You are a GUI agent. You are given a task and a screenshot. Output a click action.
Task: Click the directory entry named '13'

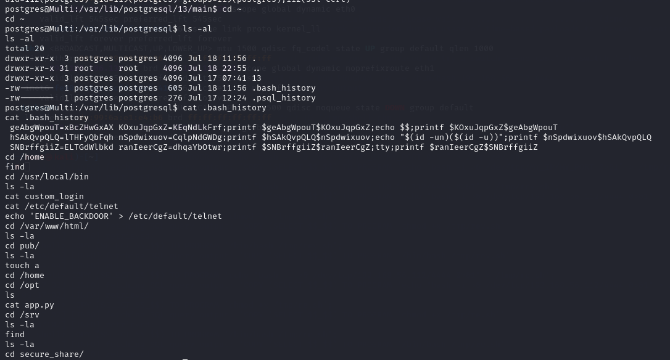[256, 78]
